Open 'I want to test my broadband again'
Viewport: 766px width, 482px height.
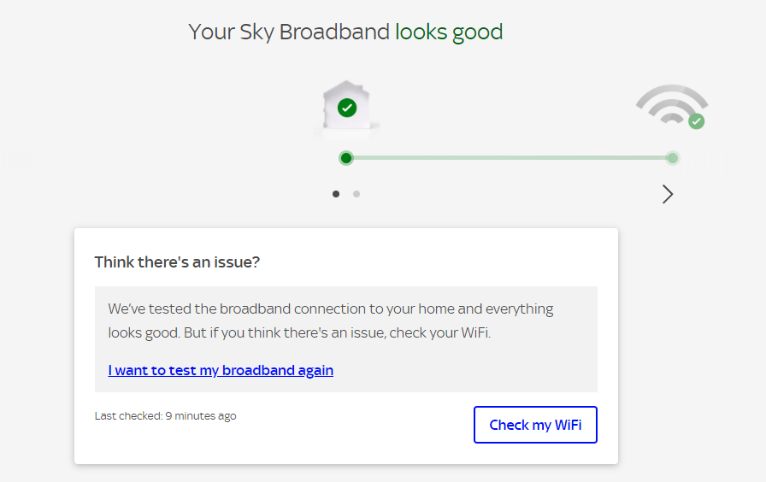tap(221, 370)
